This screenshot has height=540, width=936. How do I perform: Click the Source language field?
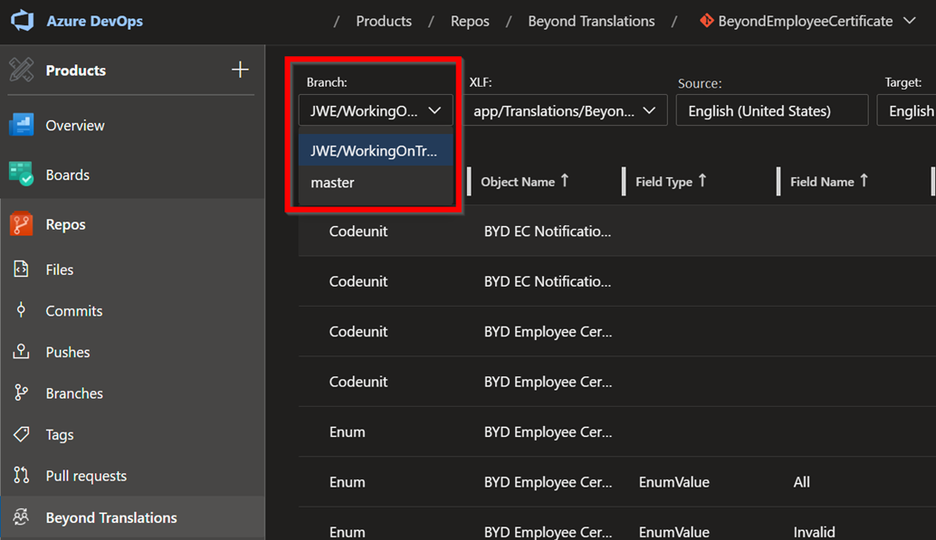pyautogui.click(x=771, y=110)
